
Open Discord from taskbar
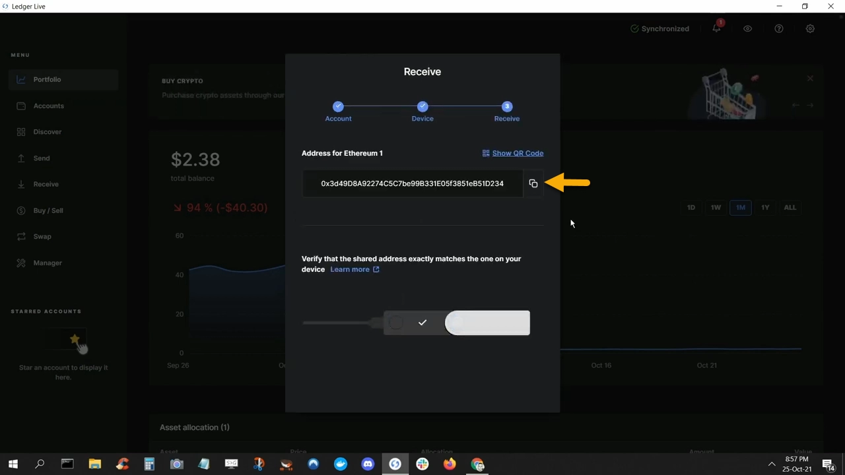368,464
